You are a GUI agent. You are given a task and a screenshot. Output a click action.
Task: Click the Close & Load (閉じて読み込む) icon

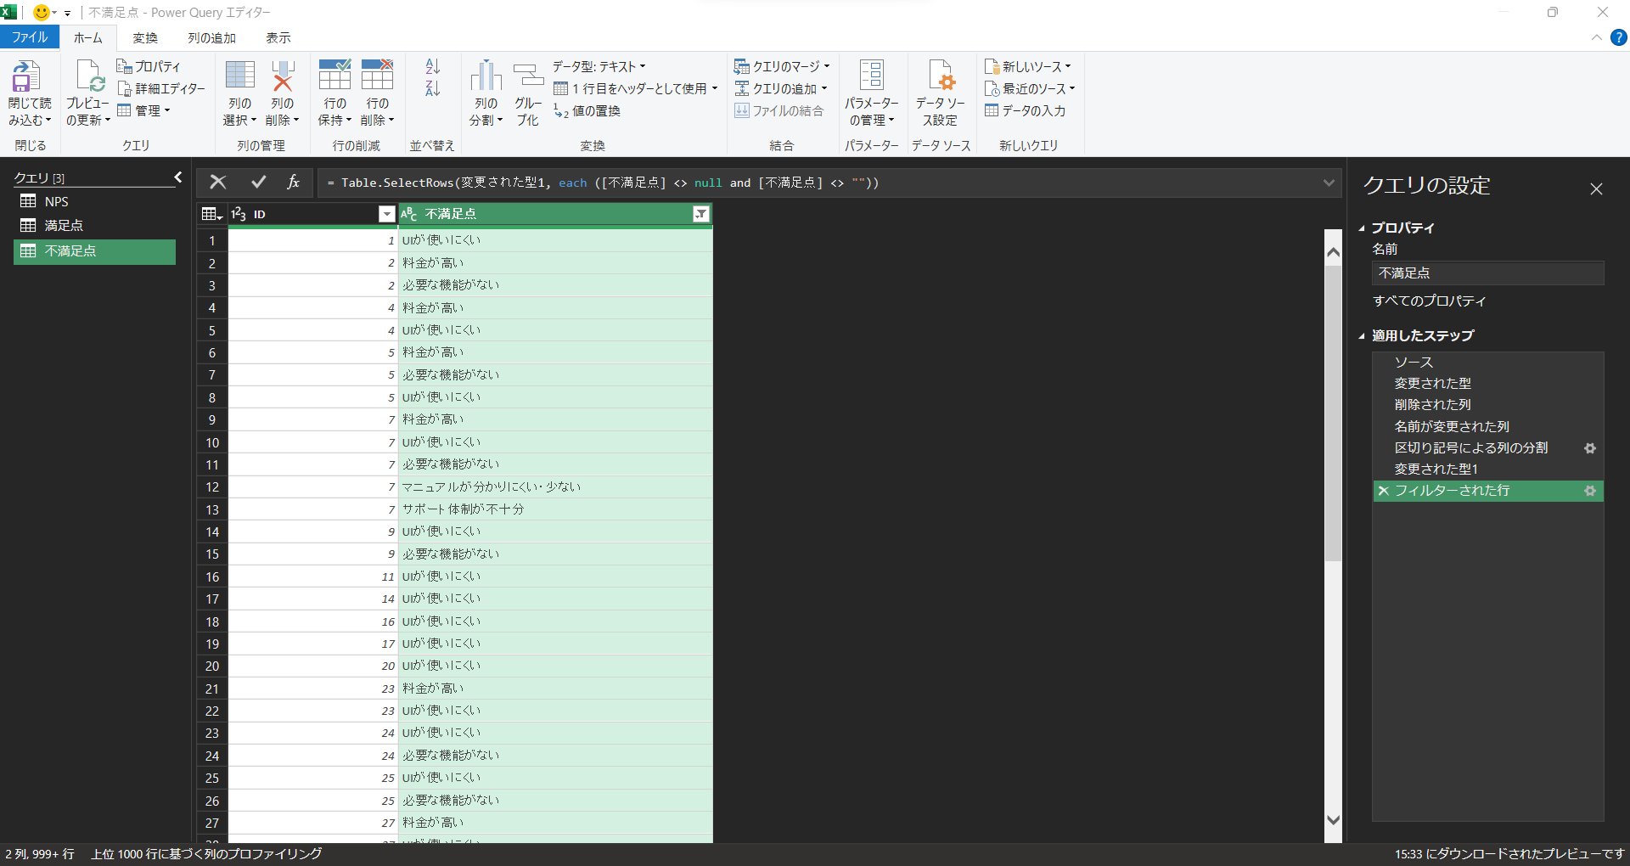point(26,76)
